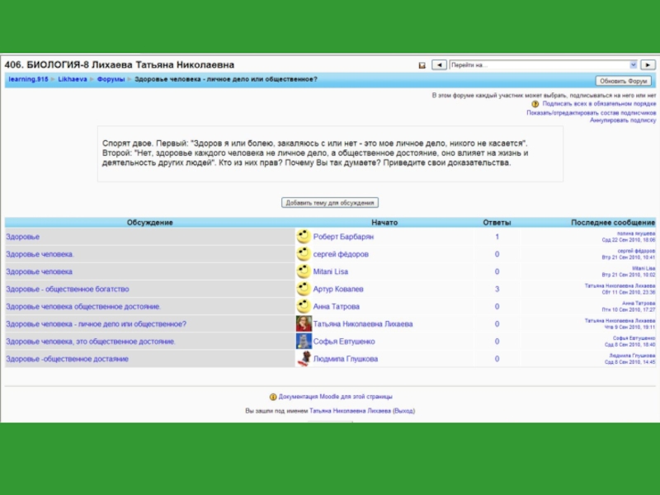Open discussion 'Здоровье человека' by Mitani Lisa

tap(39, 272)
